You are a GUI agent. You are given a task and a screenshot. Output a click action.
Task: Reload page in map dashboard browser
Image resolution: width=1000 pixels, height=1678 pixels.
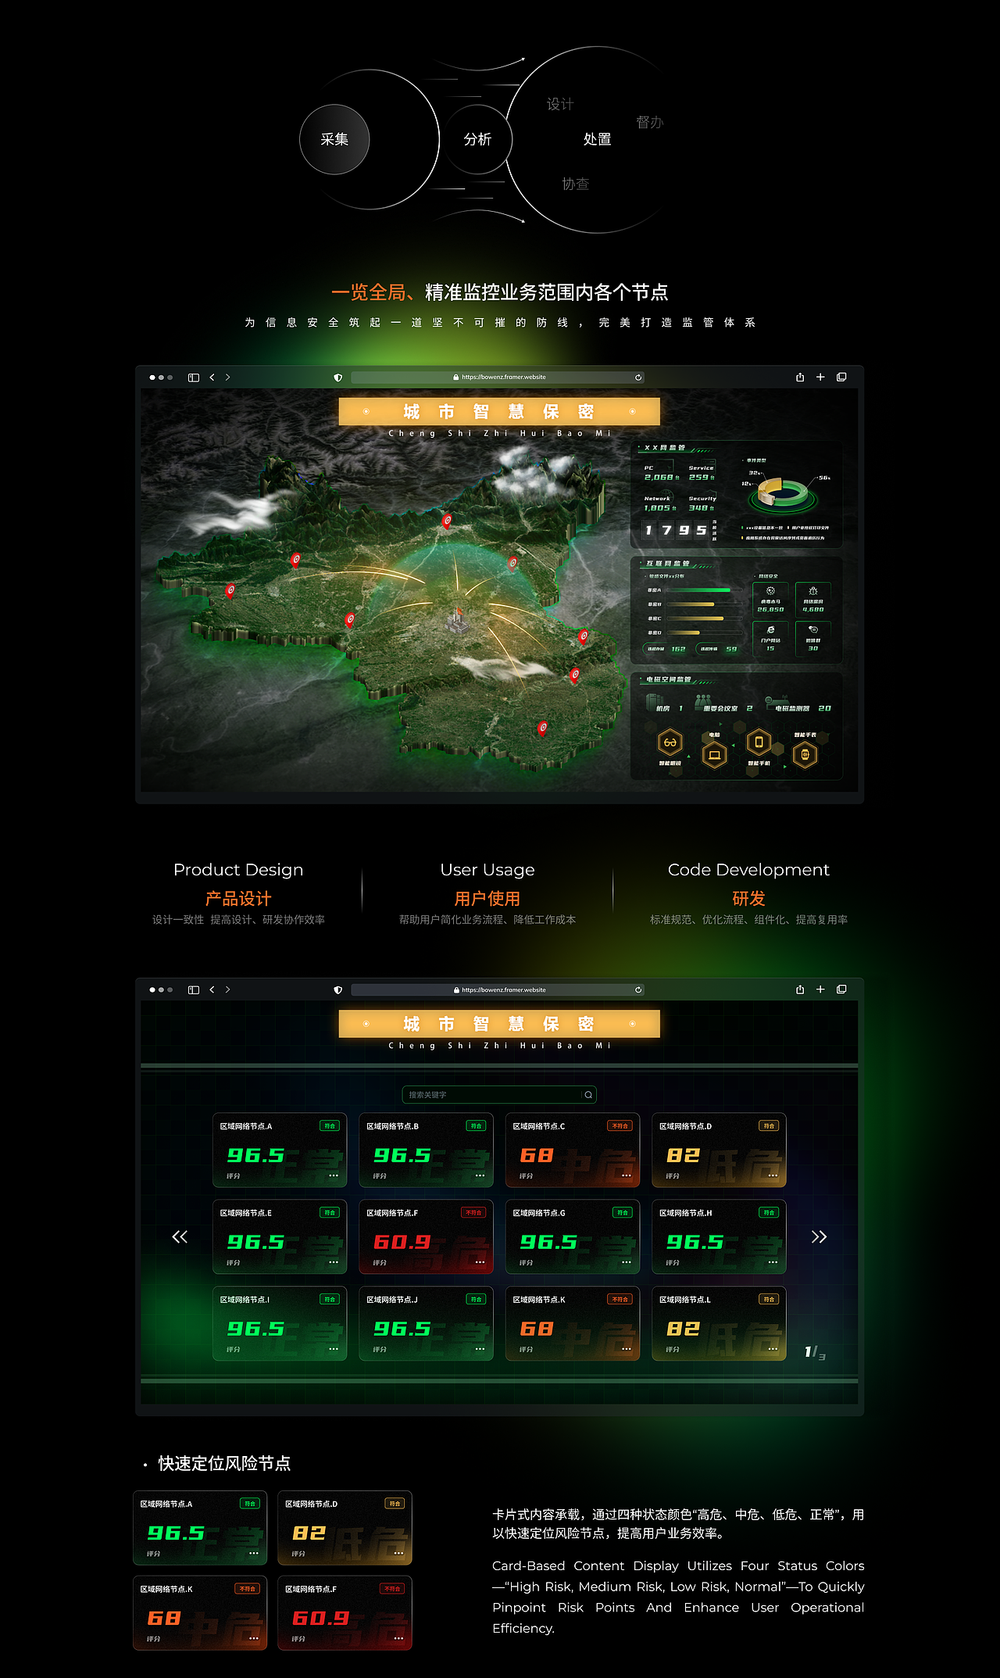638,377
